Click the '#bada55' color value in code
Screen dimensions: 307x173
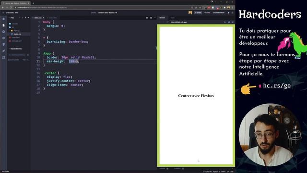(87, 57)
